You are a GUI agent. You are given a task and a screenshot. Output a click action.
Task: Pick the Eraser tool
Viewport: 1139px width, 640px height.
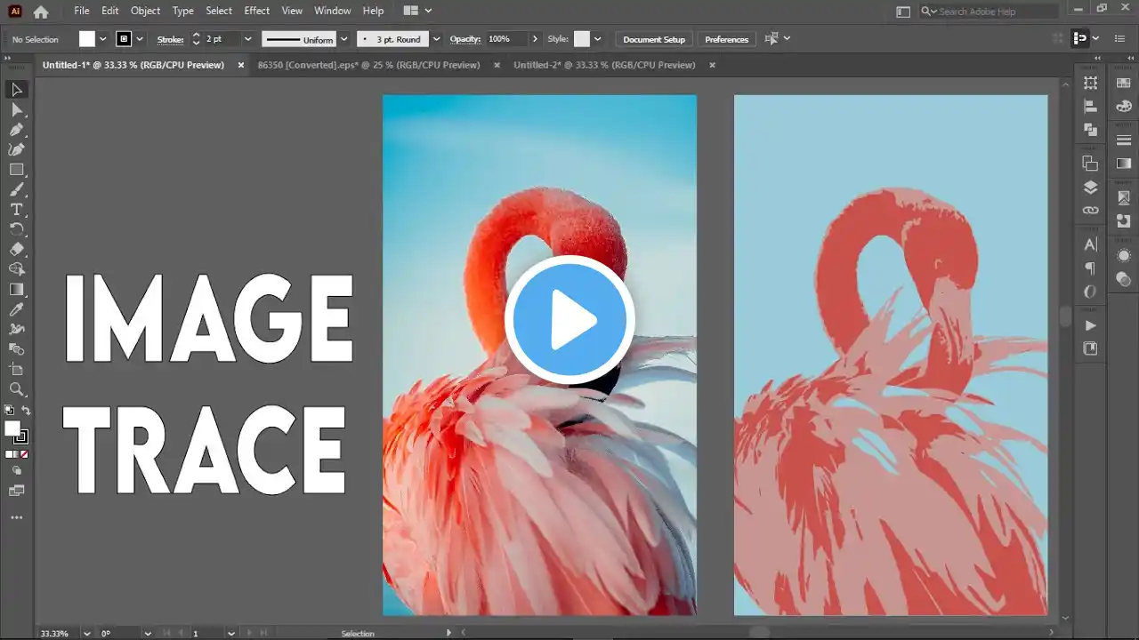(x=16, y=250)
